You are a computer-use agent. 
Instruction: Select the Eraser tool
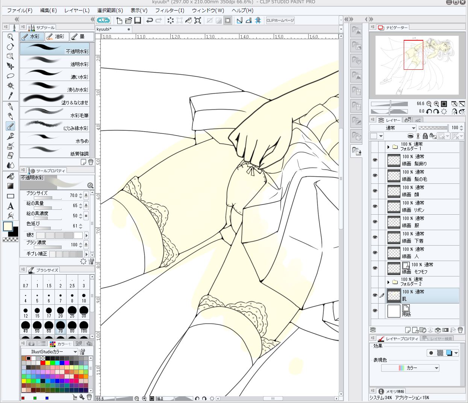11,156
